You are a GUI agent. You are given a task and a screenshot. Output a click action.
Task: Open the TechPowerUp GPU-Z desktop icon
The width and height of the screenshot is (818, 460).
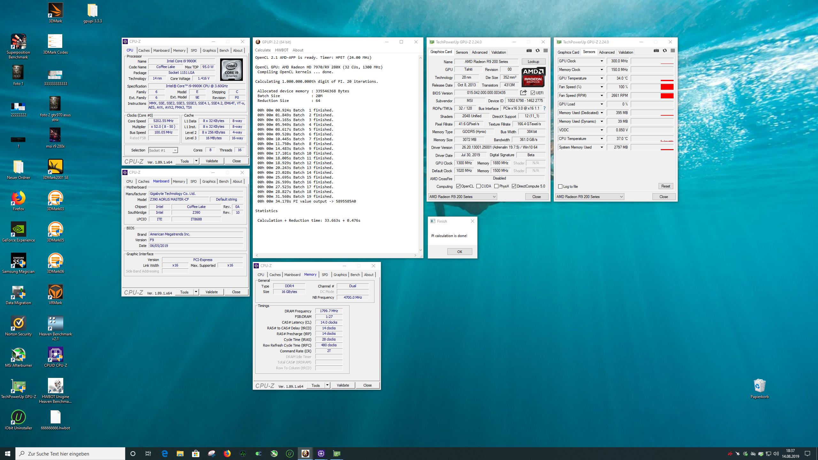(x=18, y=389)
